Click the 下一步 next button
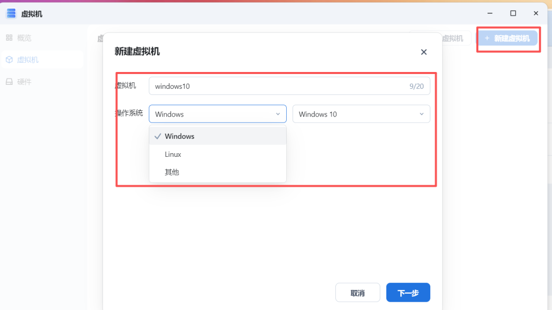The width and height of the screenshot is (552, 310). coord(408,293)
